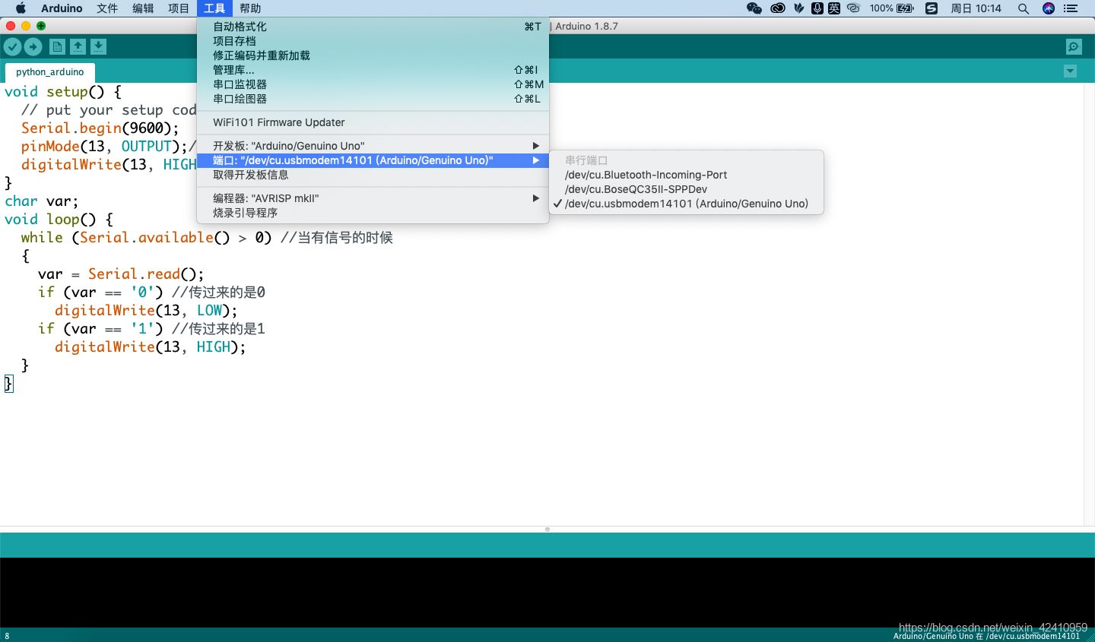Click the black console output area
This screenshot has width=1095, height=642.
coord(547,593)
